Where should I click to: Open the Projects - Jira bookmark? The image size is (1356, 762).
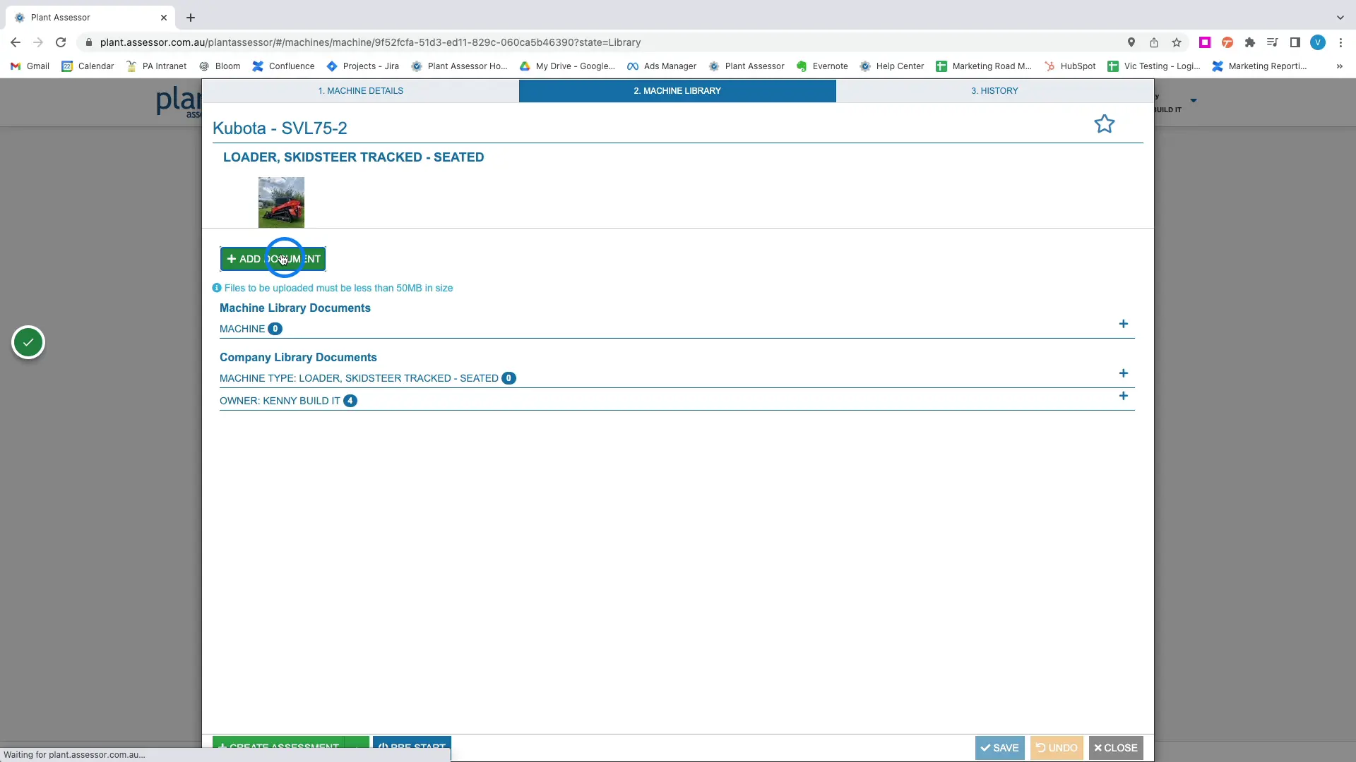tap(363, 66)
